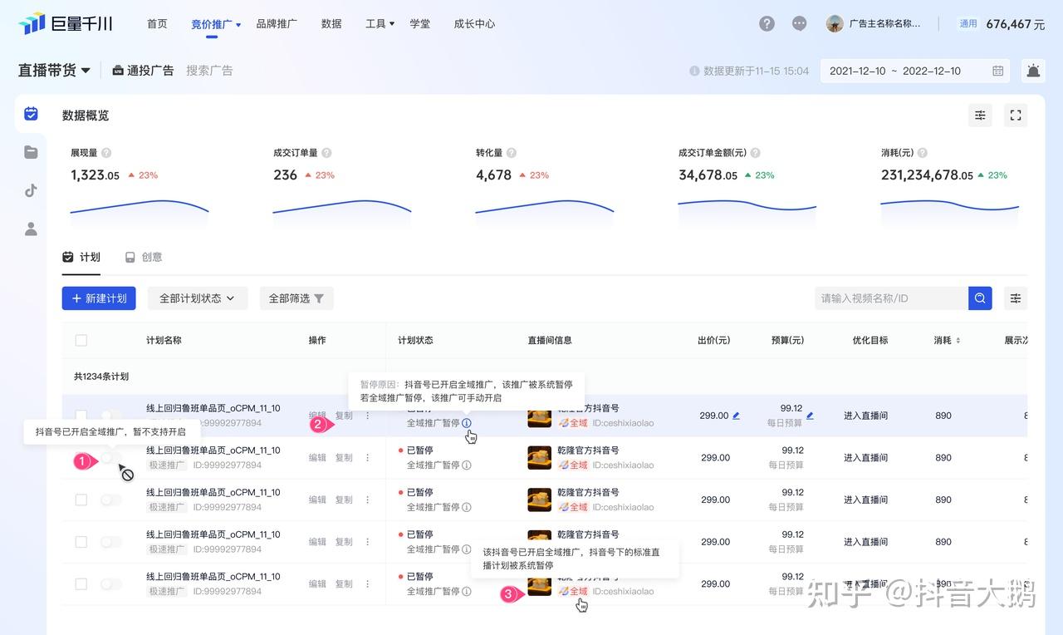Click help icon next to 成交订单金额(元)
Viewport: 1063px width, 635px height.
pyautogui.click(x=755, y=153)
